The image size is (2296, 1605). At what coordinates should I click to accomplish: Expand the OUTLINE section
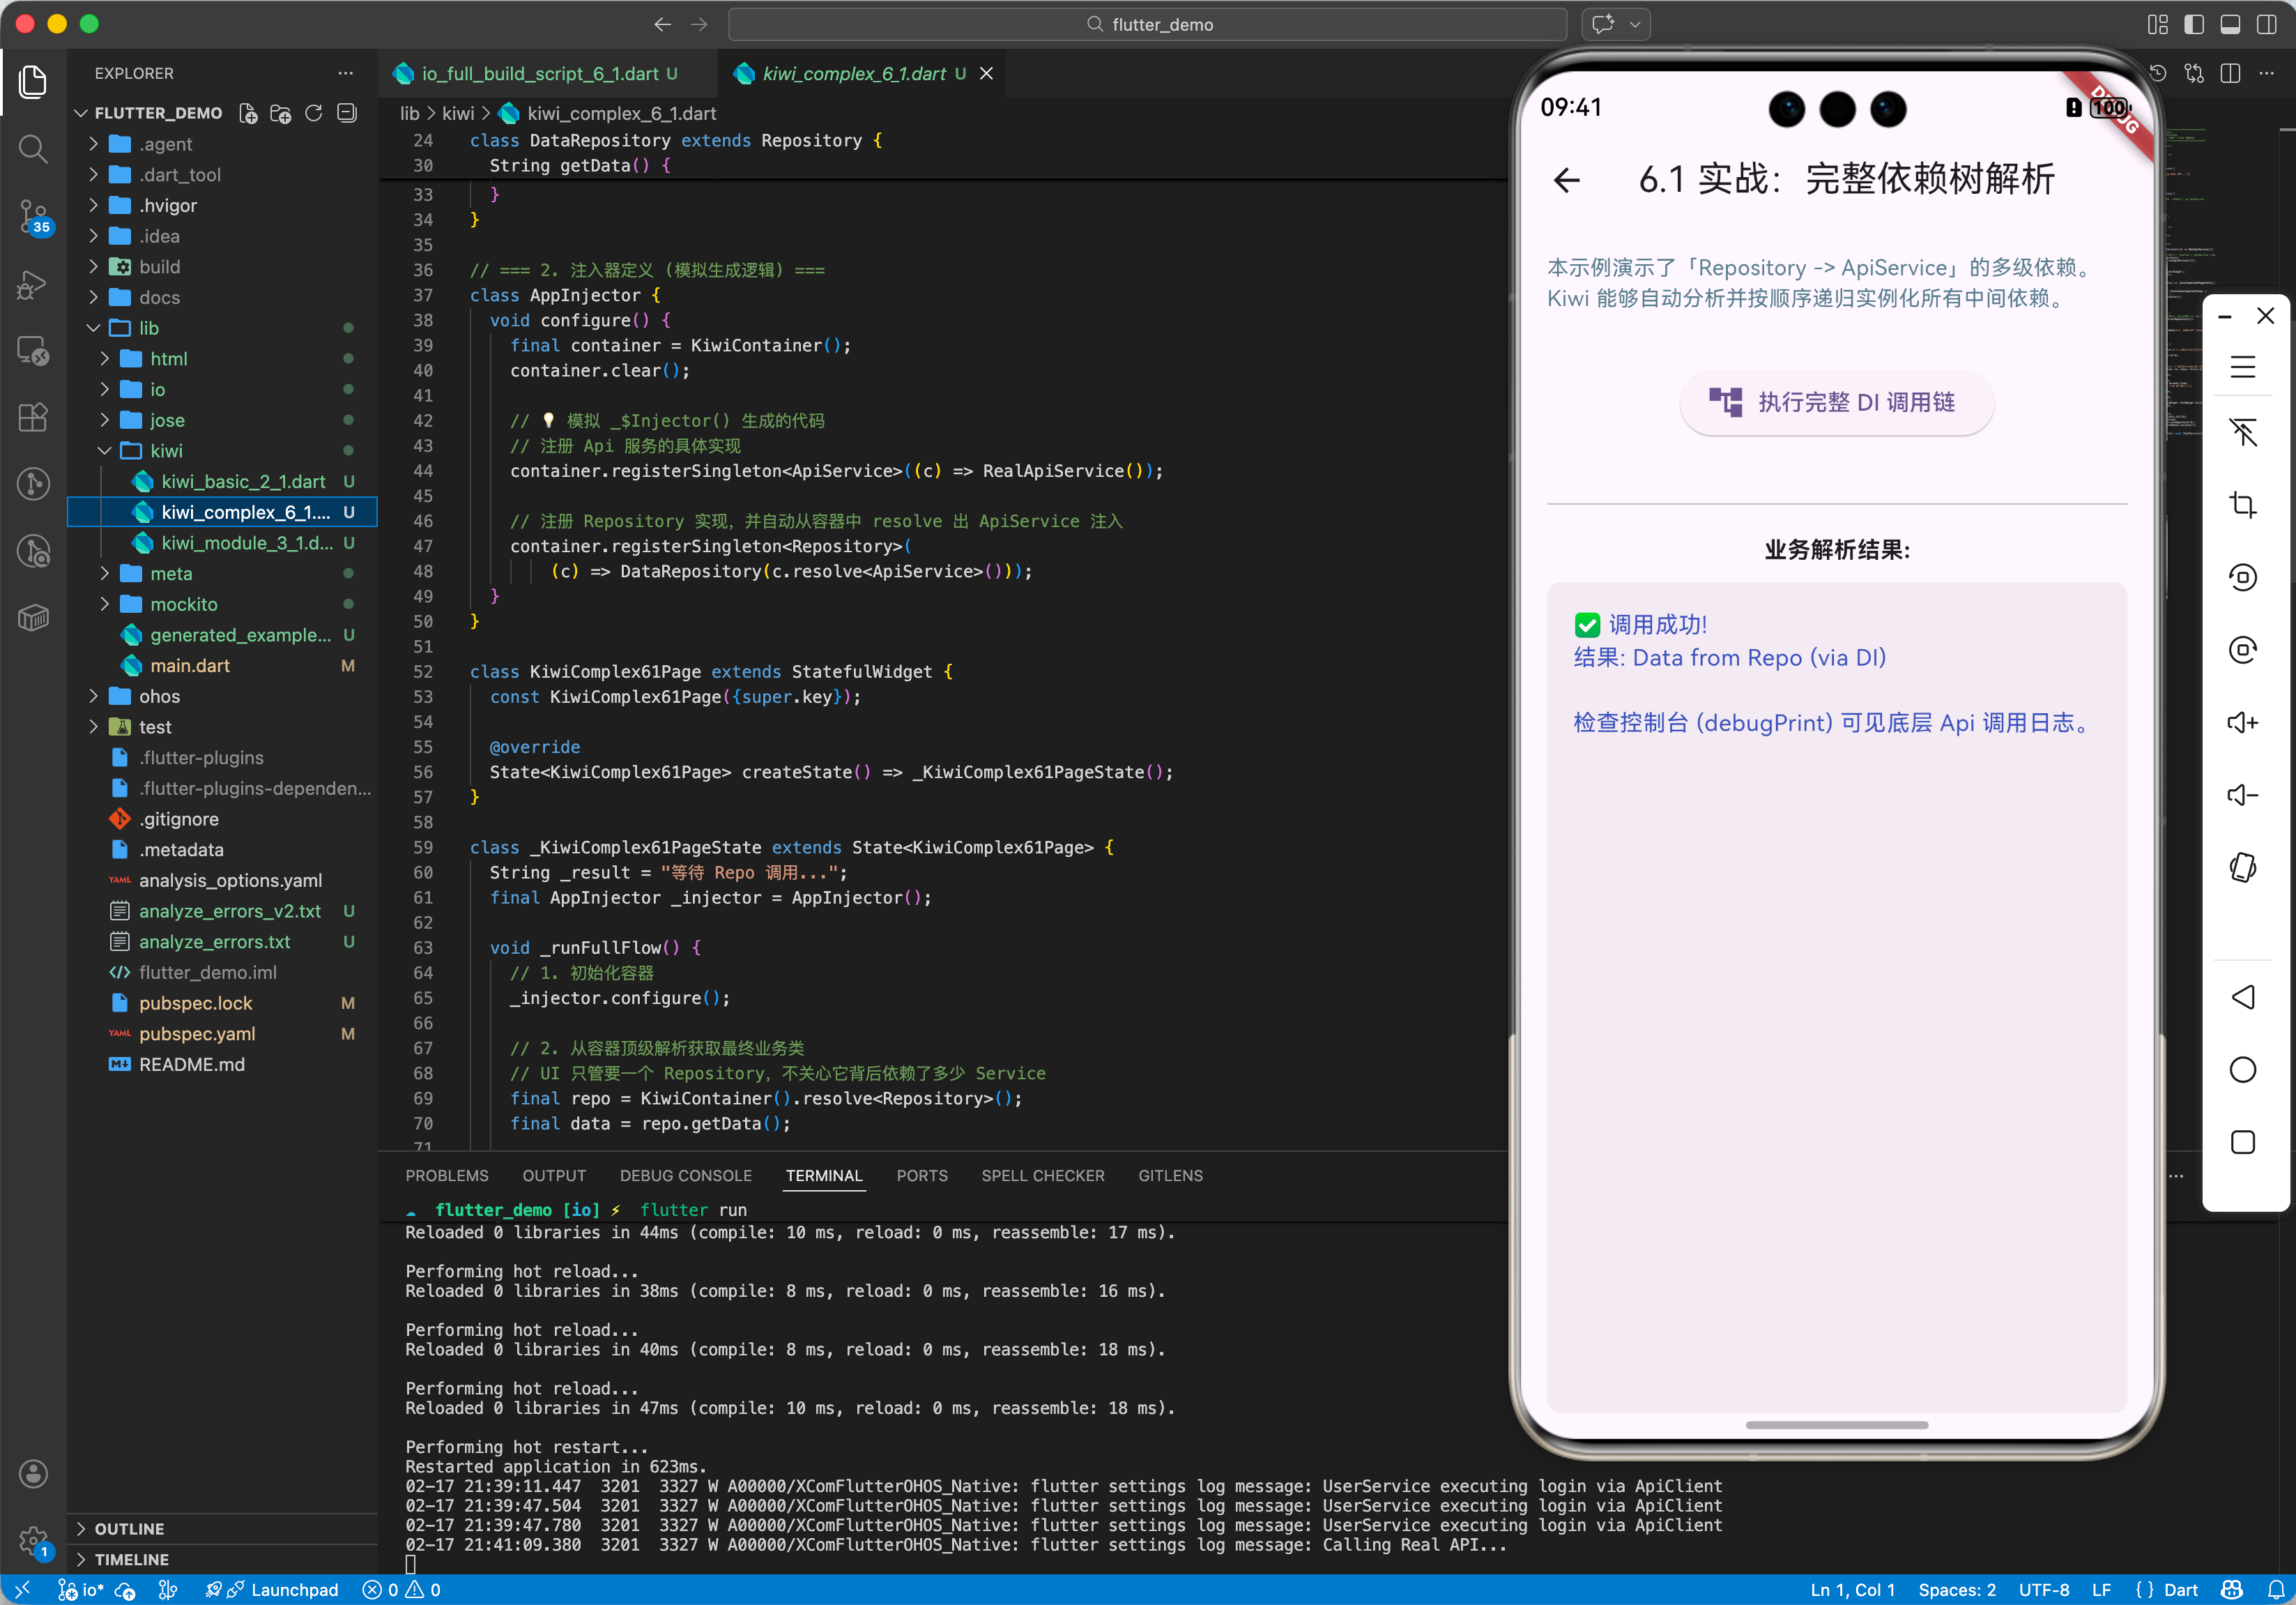pos(129,1528)
